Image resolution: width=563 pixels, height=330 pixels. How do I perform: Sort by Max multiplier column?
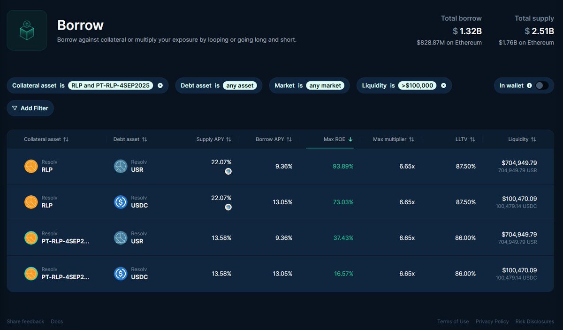coord(393,139)
